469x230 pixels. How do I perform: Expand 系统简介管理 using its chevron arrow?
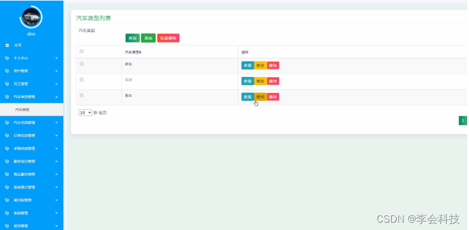(57, 187)
